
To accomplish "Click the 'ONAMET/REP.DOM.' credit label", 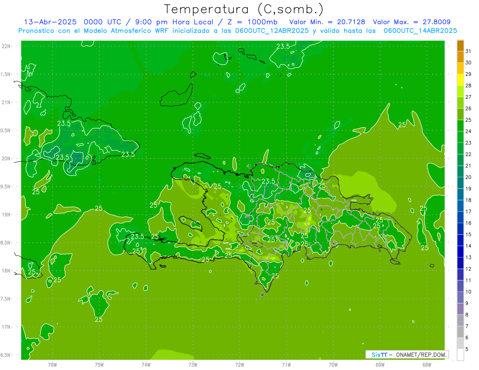I will click(x=420, y=354).
